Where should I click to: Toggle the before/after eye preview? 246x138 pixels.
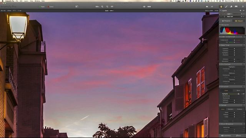point(144,7)
